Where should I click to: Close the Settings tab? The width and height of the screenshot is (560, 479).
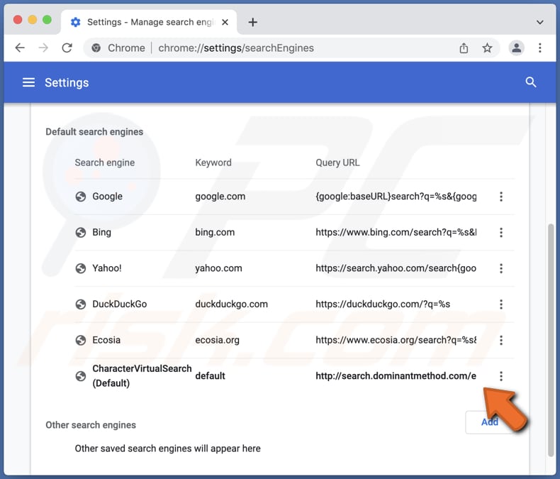[225, 22]
